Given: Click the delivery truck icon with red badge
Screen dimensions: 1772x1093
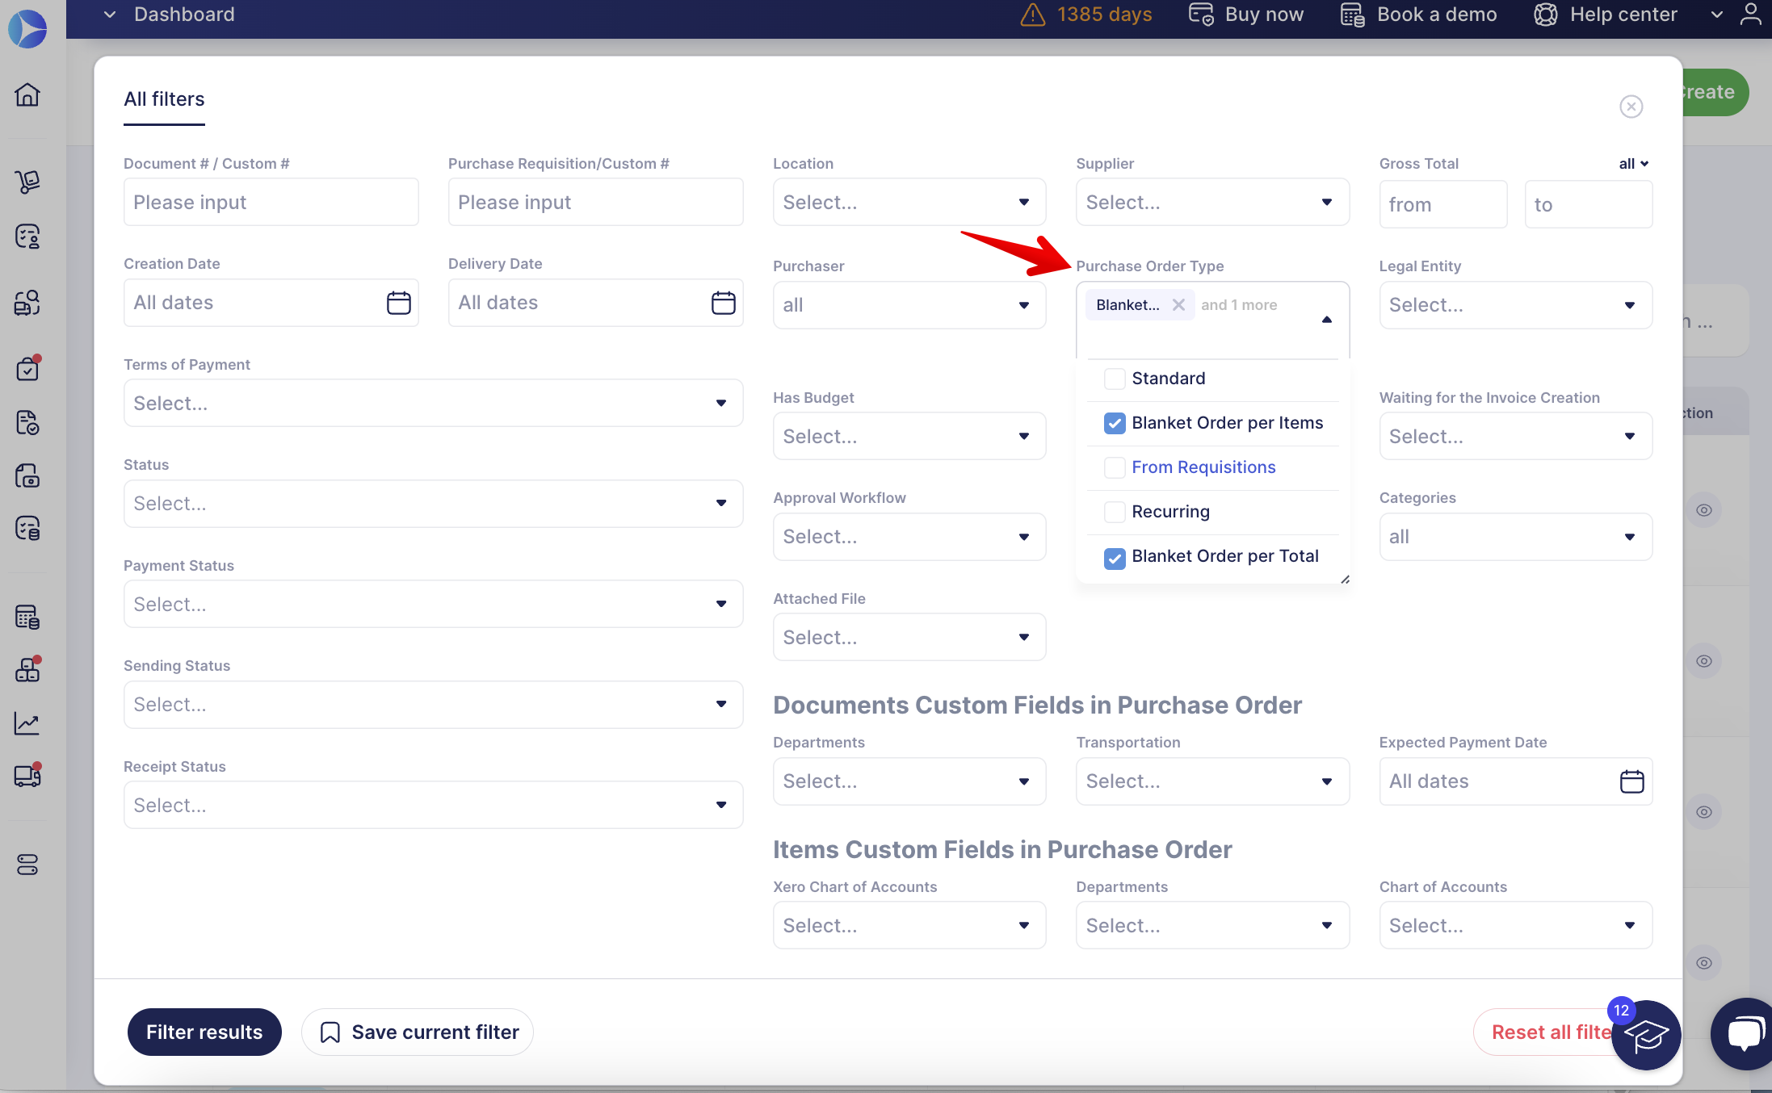Looking at the screenshot, I should [27, 777].
